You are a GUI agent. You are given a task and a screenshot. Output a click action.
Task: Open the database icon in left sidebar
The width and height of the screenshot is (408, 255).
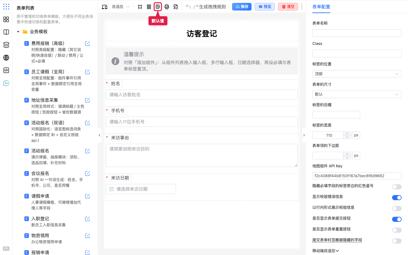click(x=6, y=45)
